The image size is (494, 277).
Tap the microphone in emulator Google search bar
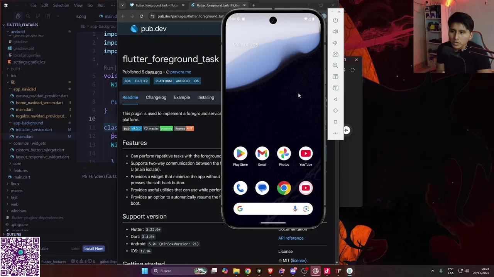click(x=295, y=209)
